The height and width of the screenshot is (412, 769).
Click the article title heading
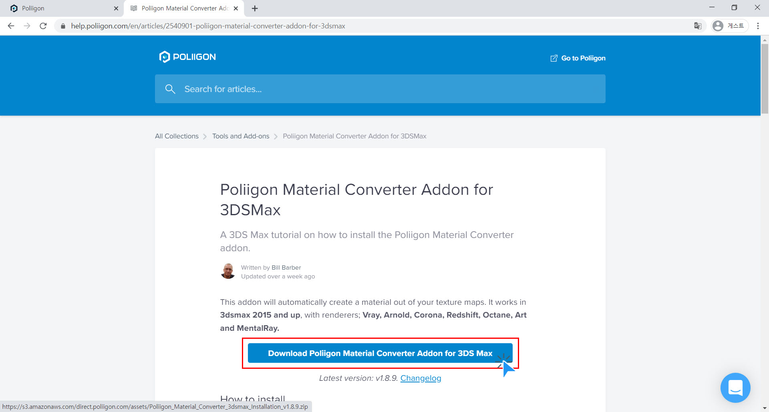pos(356,200)
